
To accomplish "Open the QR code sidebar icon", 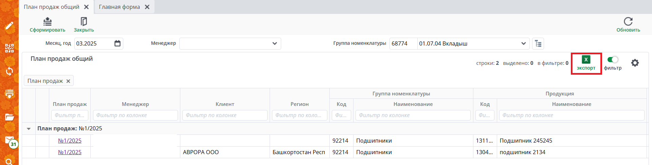I will tap(9, 48).
